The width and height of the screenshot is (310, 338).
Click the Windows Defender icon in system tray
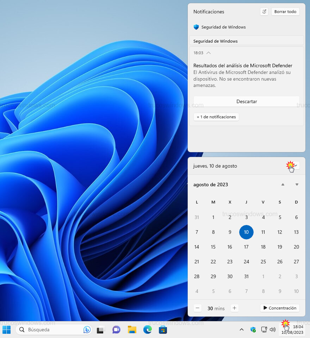253,330
